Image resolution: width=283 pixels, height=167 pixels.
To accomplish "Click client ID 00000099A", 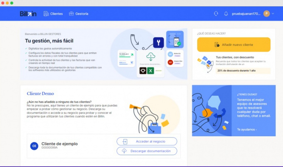I will (49, 148).
